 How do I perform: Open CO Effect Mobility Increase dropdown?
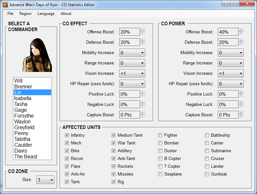(x=132, y=52)
